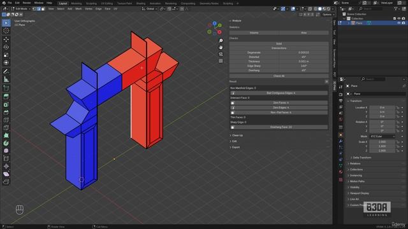Select the Rotate tool in the toolbar
Screen dimensions: 408x229
pyautogui.click(x=6, y=47)
